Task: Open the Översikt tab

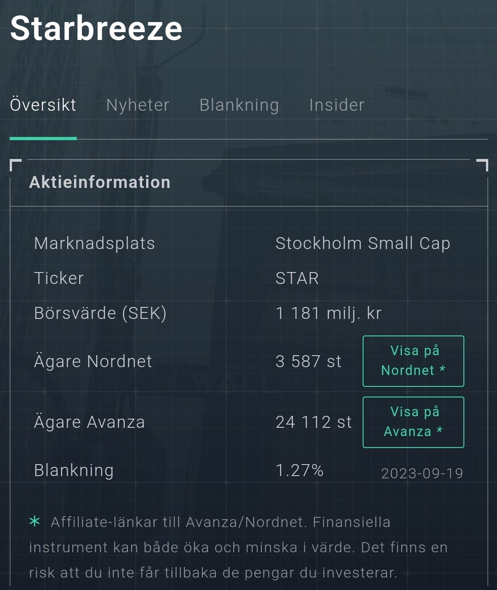Action: (43, 105)
